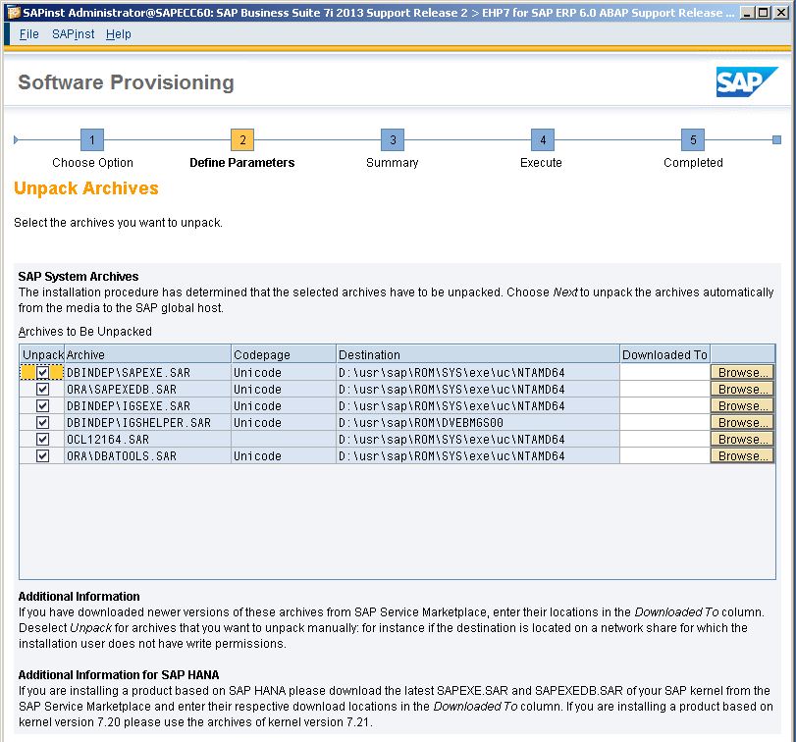Close the SAPinst window

[781, 13]
